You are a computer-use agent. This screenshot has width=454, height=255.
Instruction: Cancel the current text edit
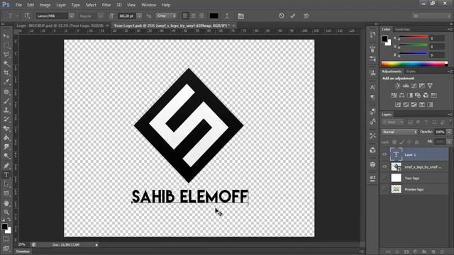[x=282, y=16]
